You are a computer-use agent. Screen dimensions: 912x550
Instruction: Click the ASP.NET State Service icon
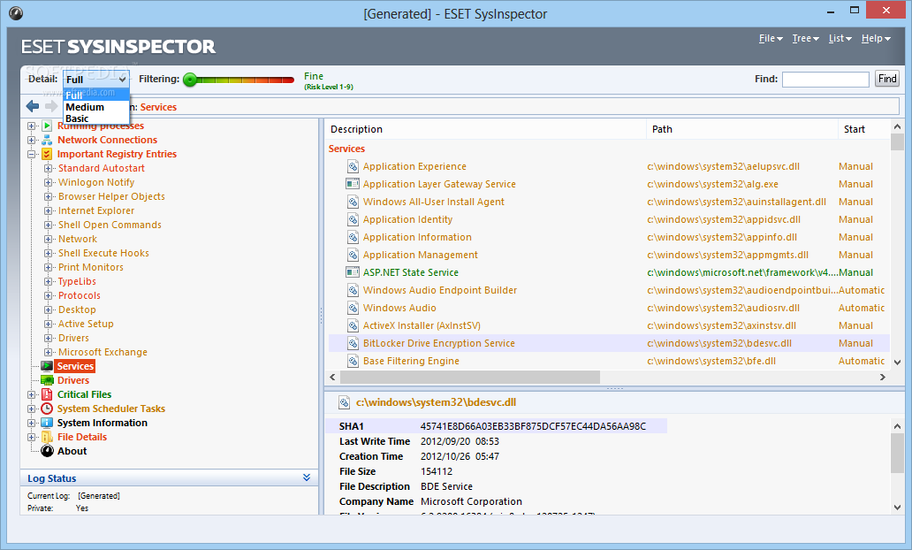tap(353, 272)
